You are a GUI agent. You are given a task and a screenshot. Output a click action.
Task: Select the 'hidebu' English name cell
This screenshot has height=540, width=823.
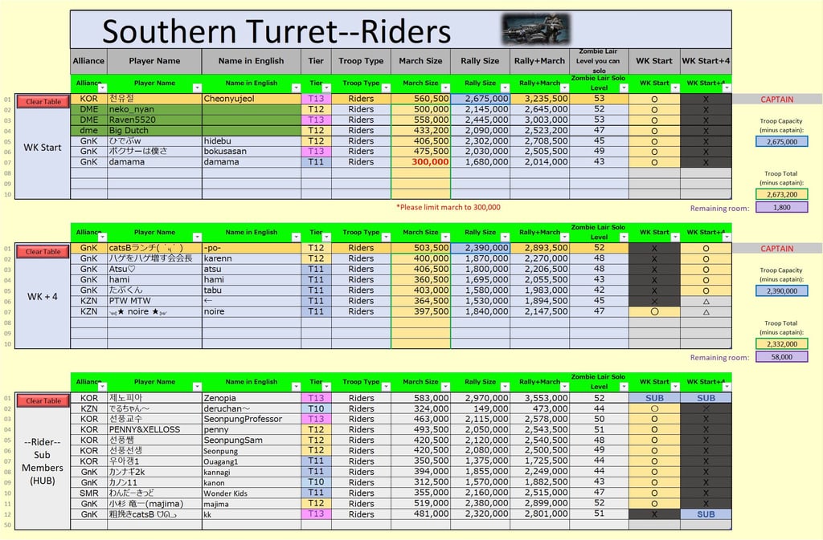(x=252, y=141)
